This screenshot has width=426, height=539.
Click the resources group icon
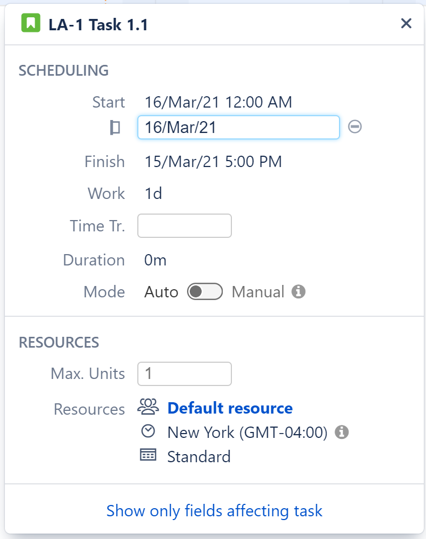tap(147, 408)
